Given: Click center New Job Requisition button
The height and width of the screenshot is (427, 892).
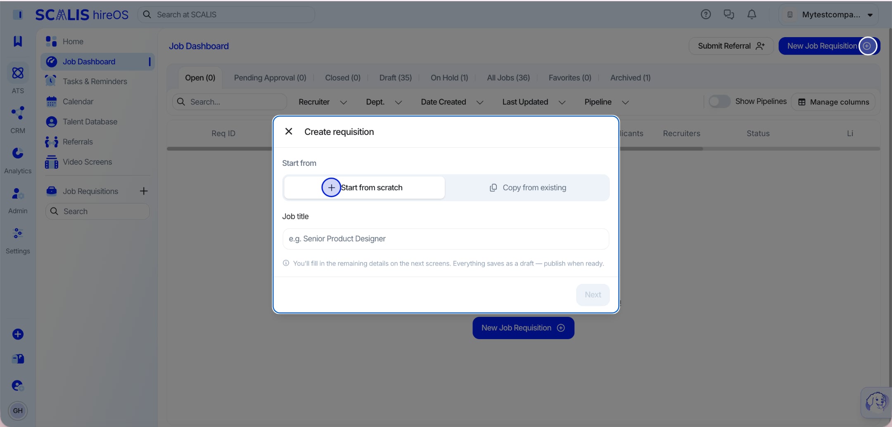Looking at the screenshot, I should pos(523,328).
